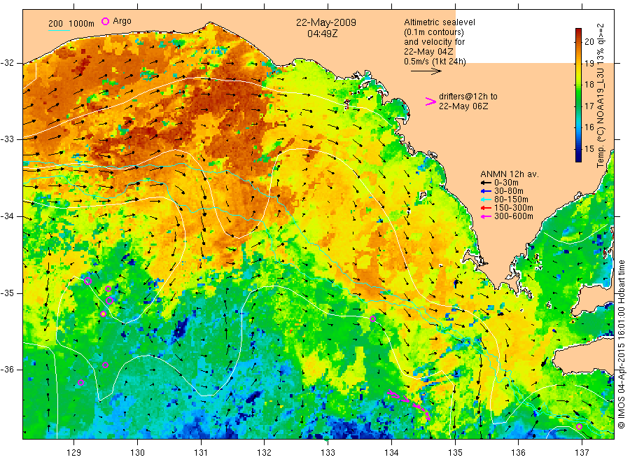Viewport: 630px width, 462px height.
Task: Click the '80-150m' depth label
Action: click(511, 199)
